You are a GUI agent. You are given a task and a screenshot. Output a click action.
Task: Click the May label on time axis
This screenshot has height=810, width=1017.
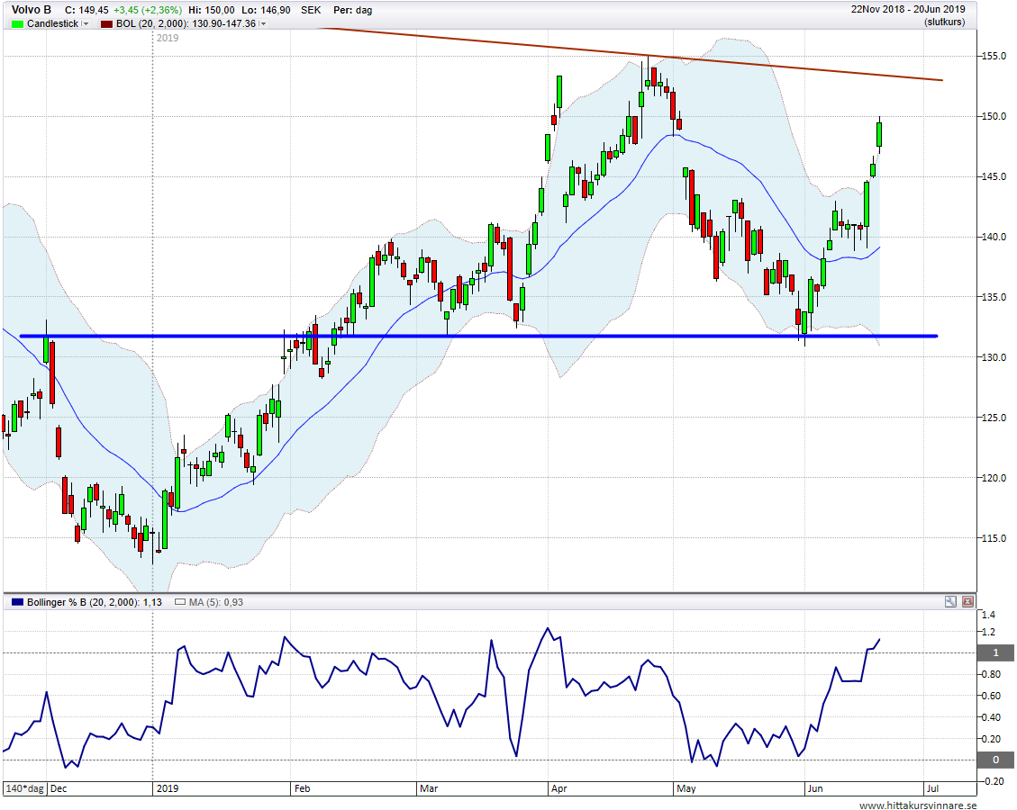pyautogui.click(x=686, y=788)
